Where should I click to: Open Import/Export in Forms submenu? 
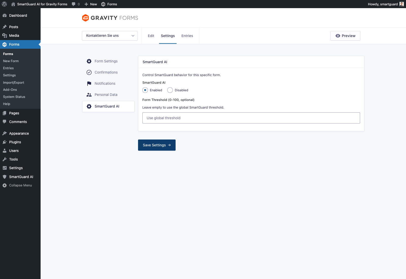click(13, 82)
